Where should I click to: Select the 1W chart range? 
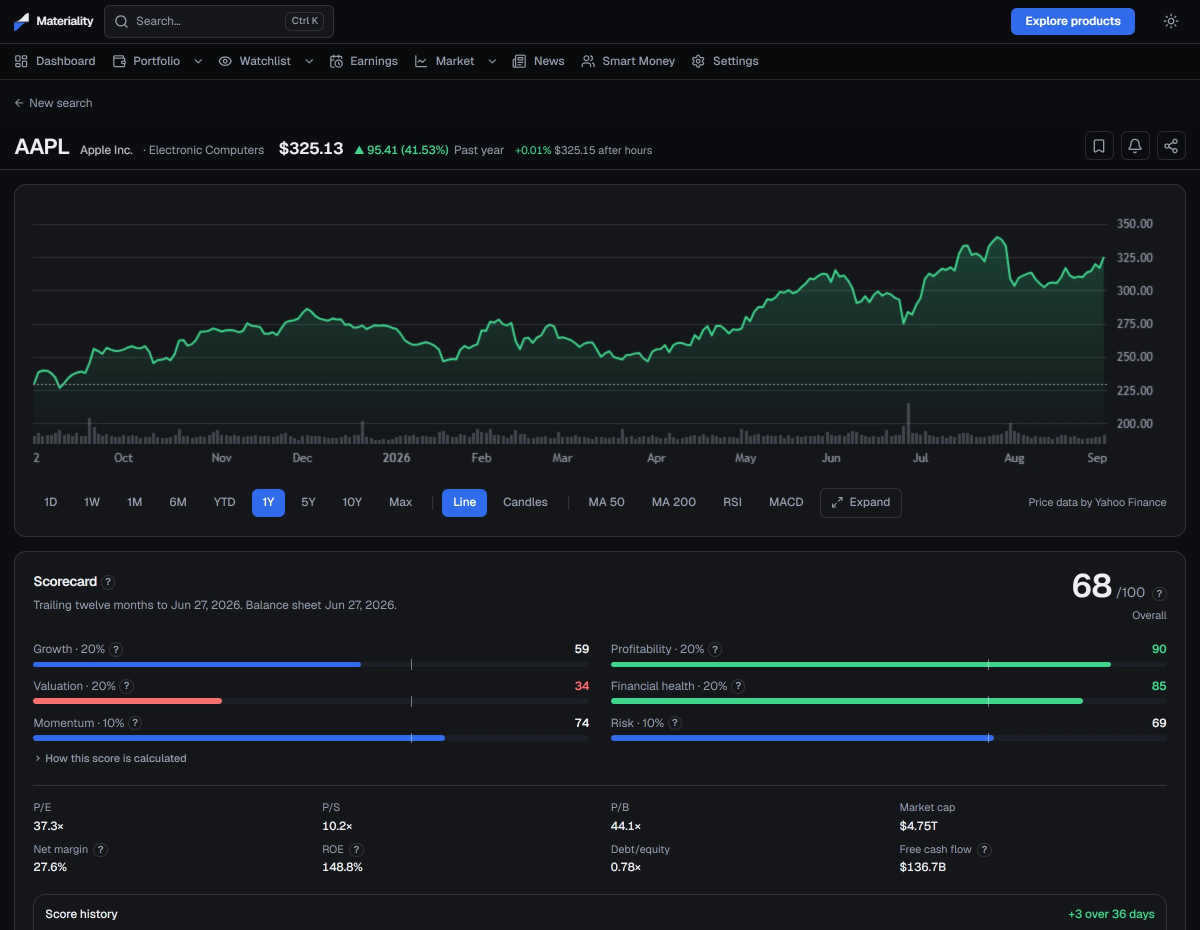(x=92, y=502)
